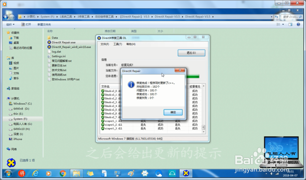Click the results list scrollbar thumb
306x180 pixels.
(203, 127)
